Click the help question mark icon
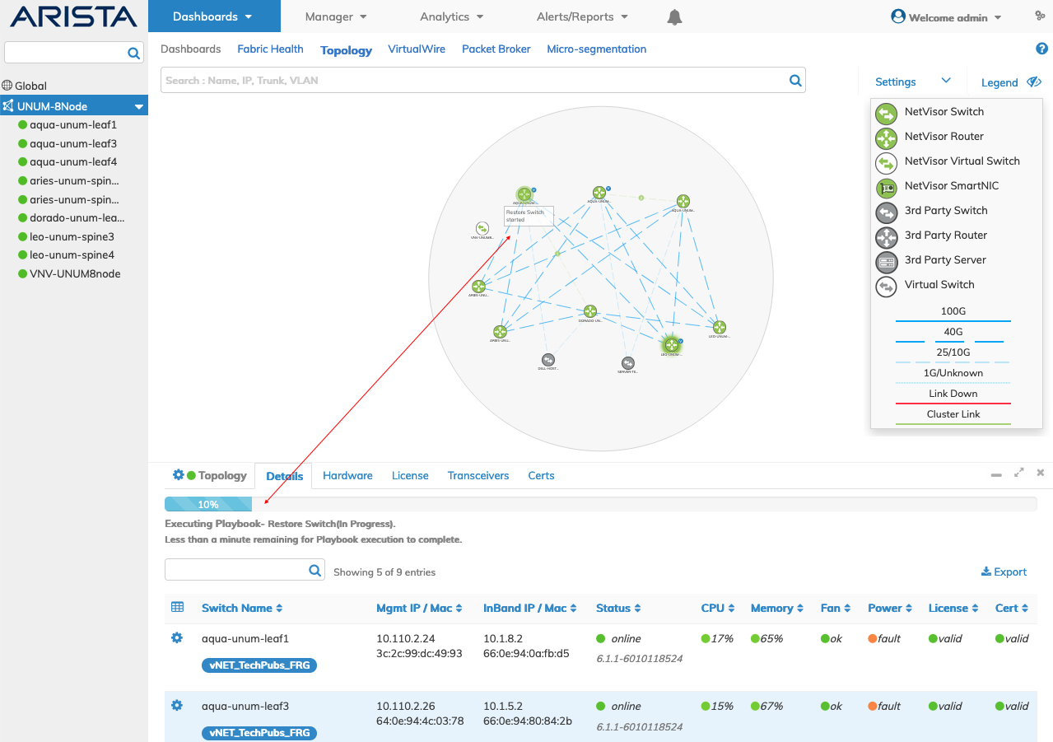 click(1041, 49)
